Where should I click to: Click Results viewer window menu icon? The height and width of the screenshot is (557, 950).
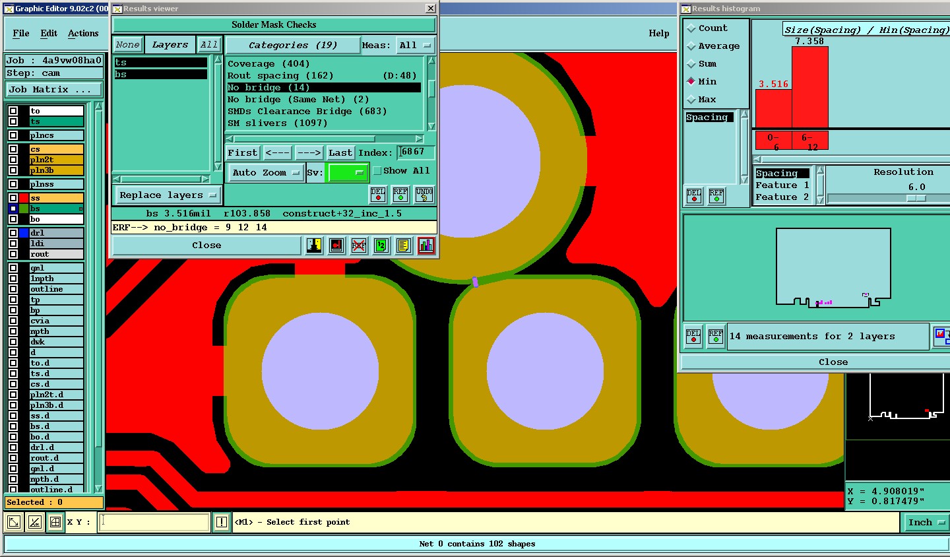pos(117,9)
